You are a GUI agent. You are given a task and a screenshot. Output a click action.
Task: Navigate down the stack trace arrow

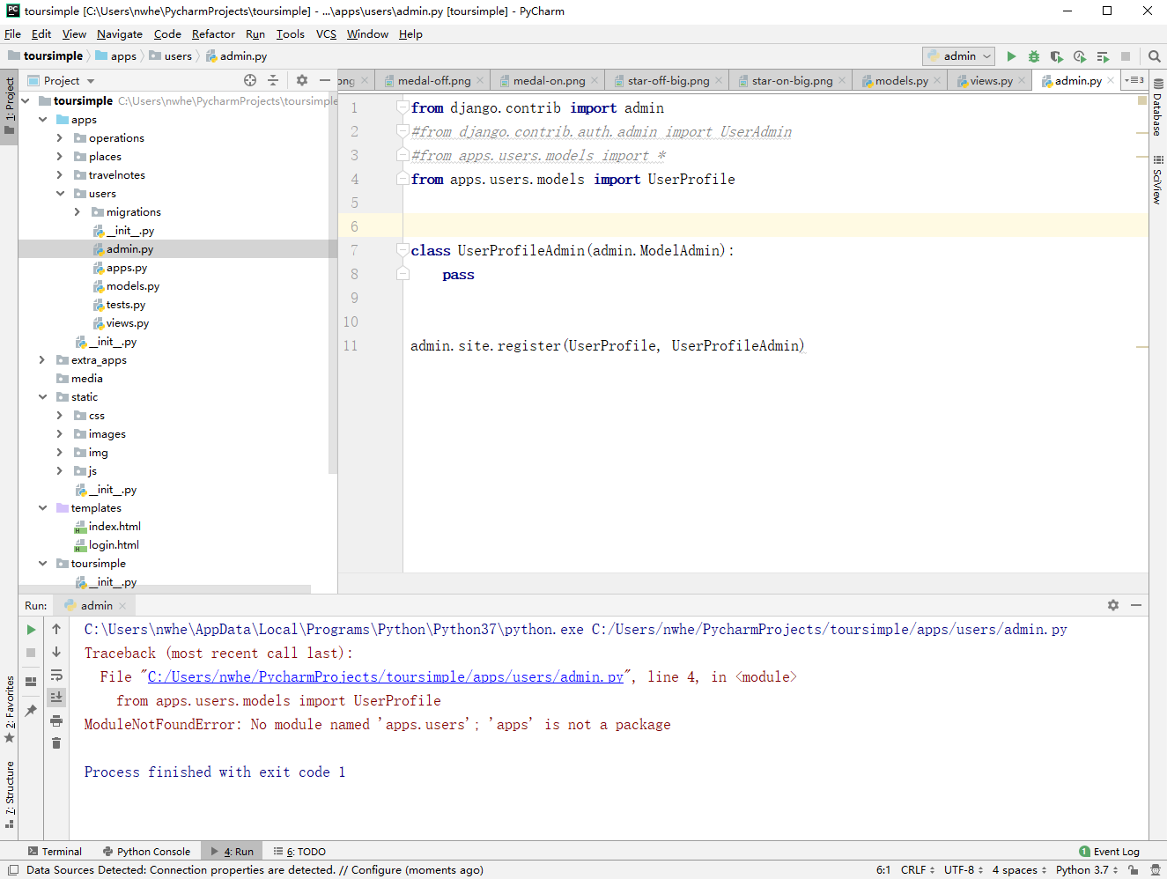[56, 652]
